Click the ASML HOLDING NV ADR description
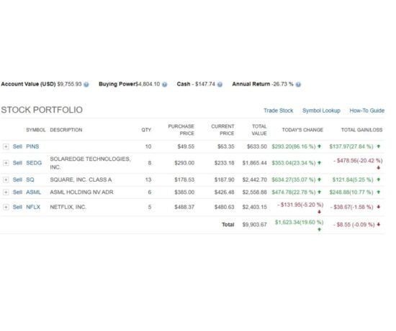This screenshot has height=331, width=396. click(81, 192)
